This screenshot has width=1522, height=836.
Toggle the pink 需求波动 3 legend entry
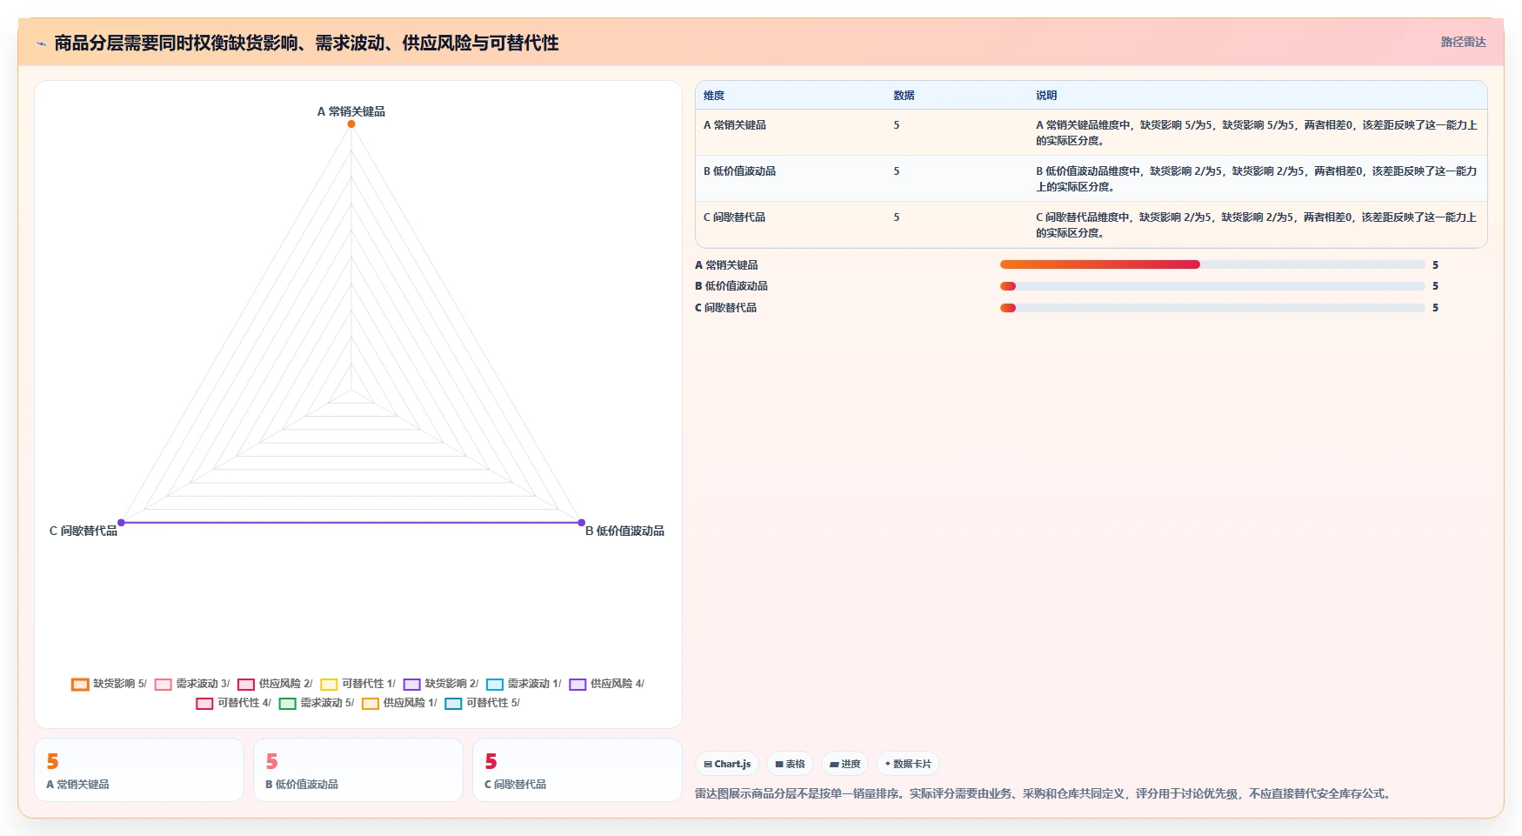192,684
